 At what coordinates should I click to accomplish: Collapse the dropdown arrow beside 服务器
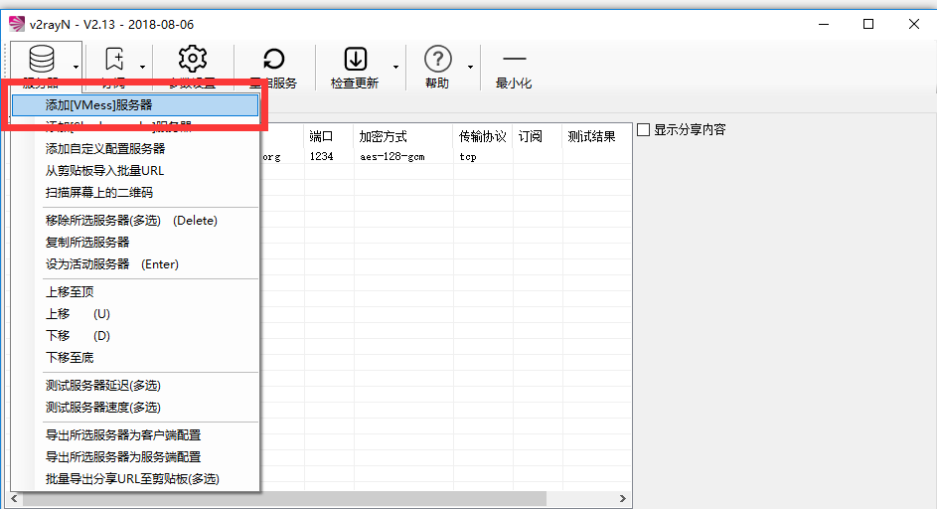tap(76, 68)
